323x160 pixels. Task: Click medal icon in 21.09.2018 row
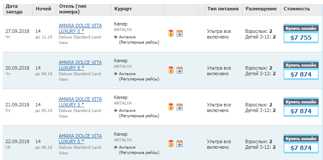pyautogui.click(x=171, y=107)
